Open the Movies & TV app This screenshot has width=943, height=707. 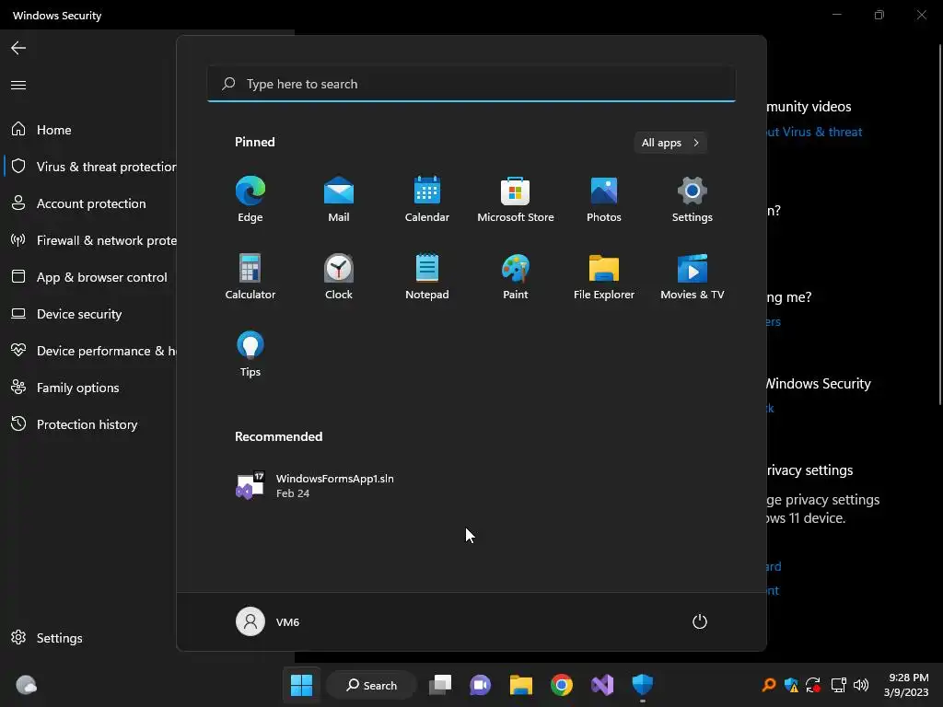click(x=693, y=276)
